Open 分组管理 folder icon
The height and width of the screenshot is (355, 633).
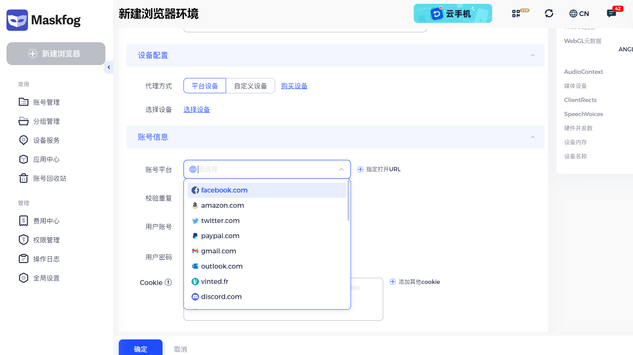[x=24, y=121]
